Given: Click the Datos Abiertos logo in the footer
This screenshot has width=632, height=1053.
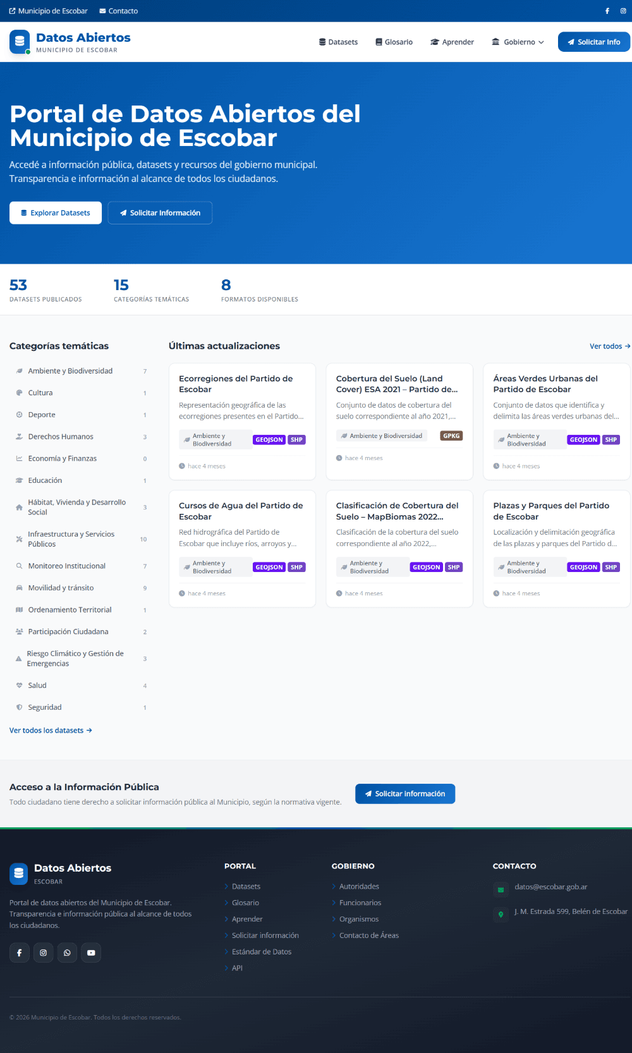Looking at the screenshot, I should point(19,873).
